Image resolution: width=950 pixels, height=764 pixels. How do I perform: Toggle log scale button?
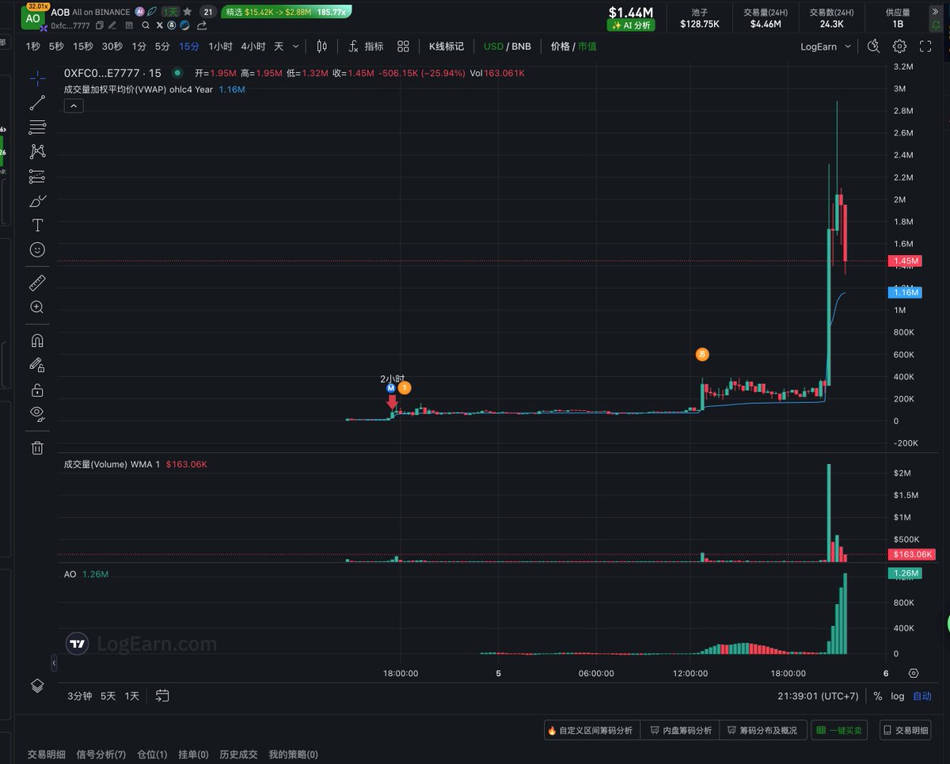tap(898, 696)
